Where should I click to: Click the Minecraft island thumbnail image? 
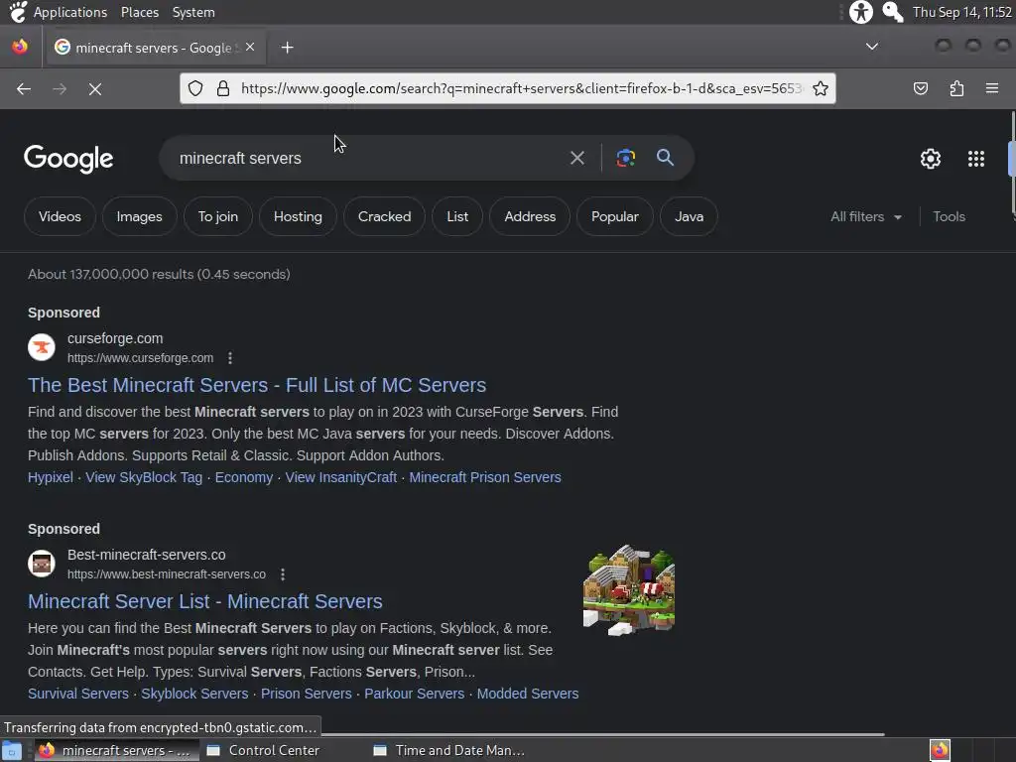click(x=628, y=590)
